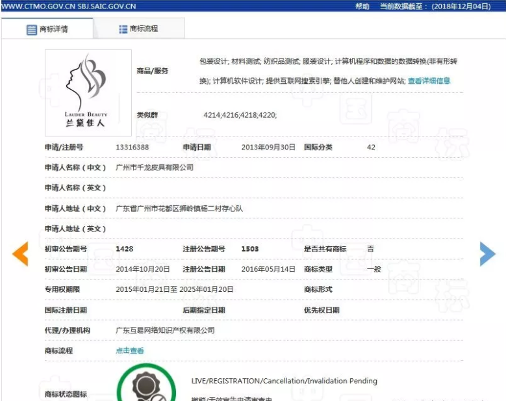506x401 pixels.
Task: Go to next record with blue arrow
Action: pyautogui.click(x=487, y=253)
